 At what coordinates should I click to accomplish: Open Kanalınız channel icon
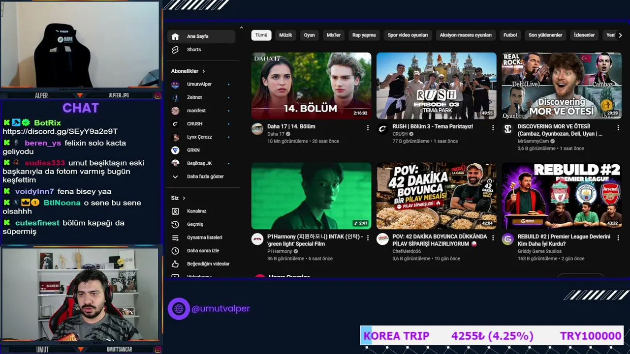[x=175, y=211]
